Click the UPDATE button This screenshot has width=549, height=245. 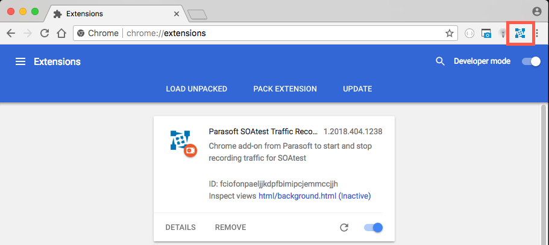[x=357, y=88]
